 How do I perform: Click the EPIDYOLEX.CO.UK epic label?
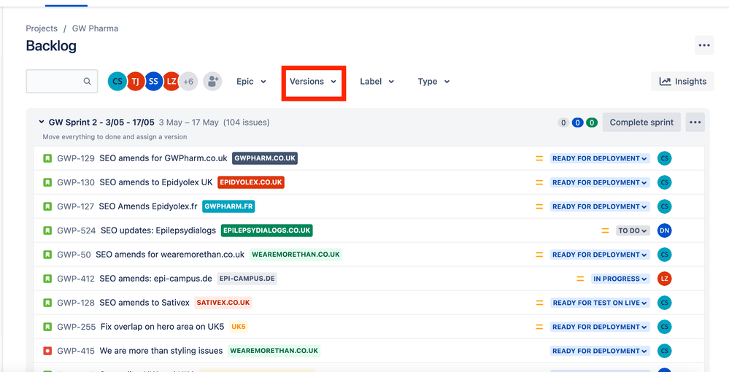pyautogui.click(x=251, y=183)
